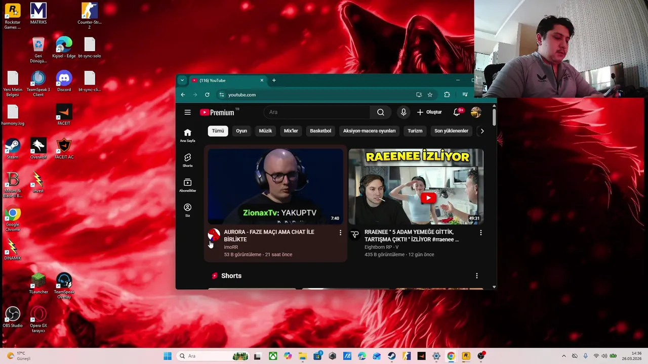
Task: Open options menu for RRAENEE video
Action: point(481,233)
